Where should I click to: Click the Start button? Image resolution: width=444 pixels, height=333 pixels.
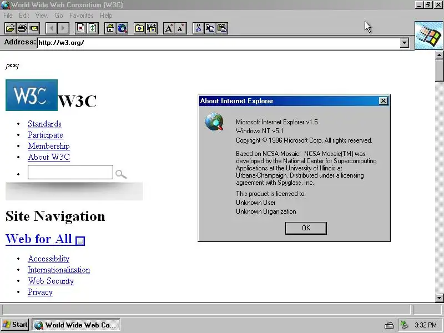tap(15, 325)
